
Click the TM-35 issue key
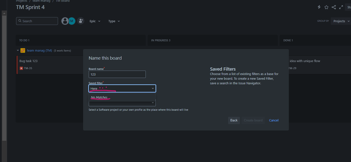28,68
